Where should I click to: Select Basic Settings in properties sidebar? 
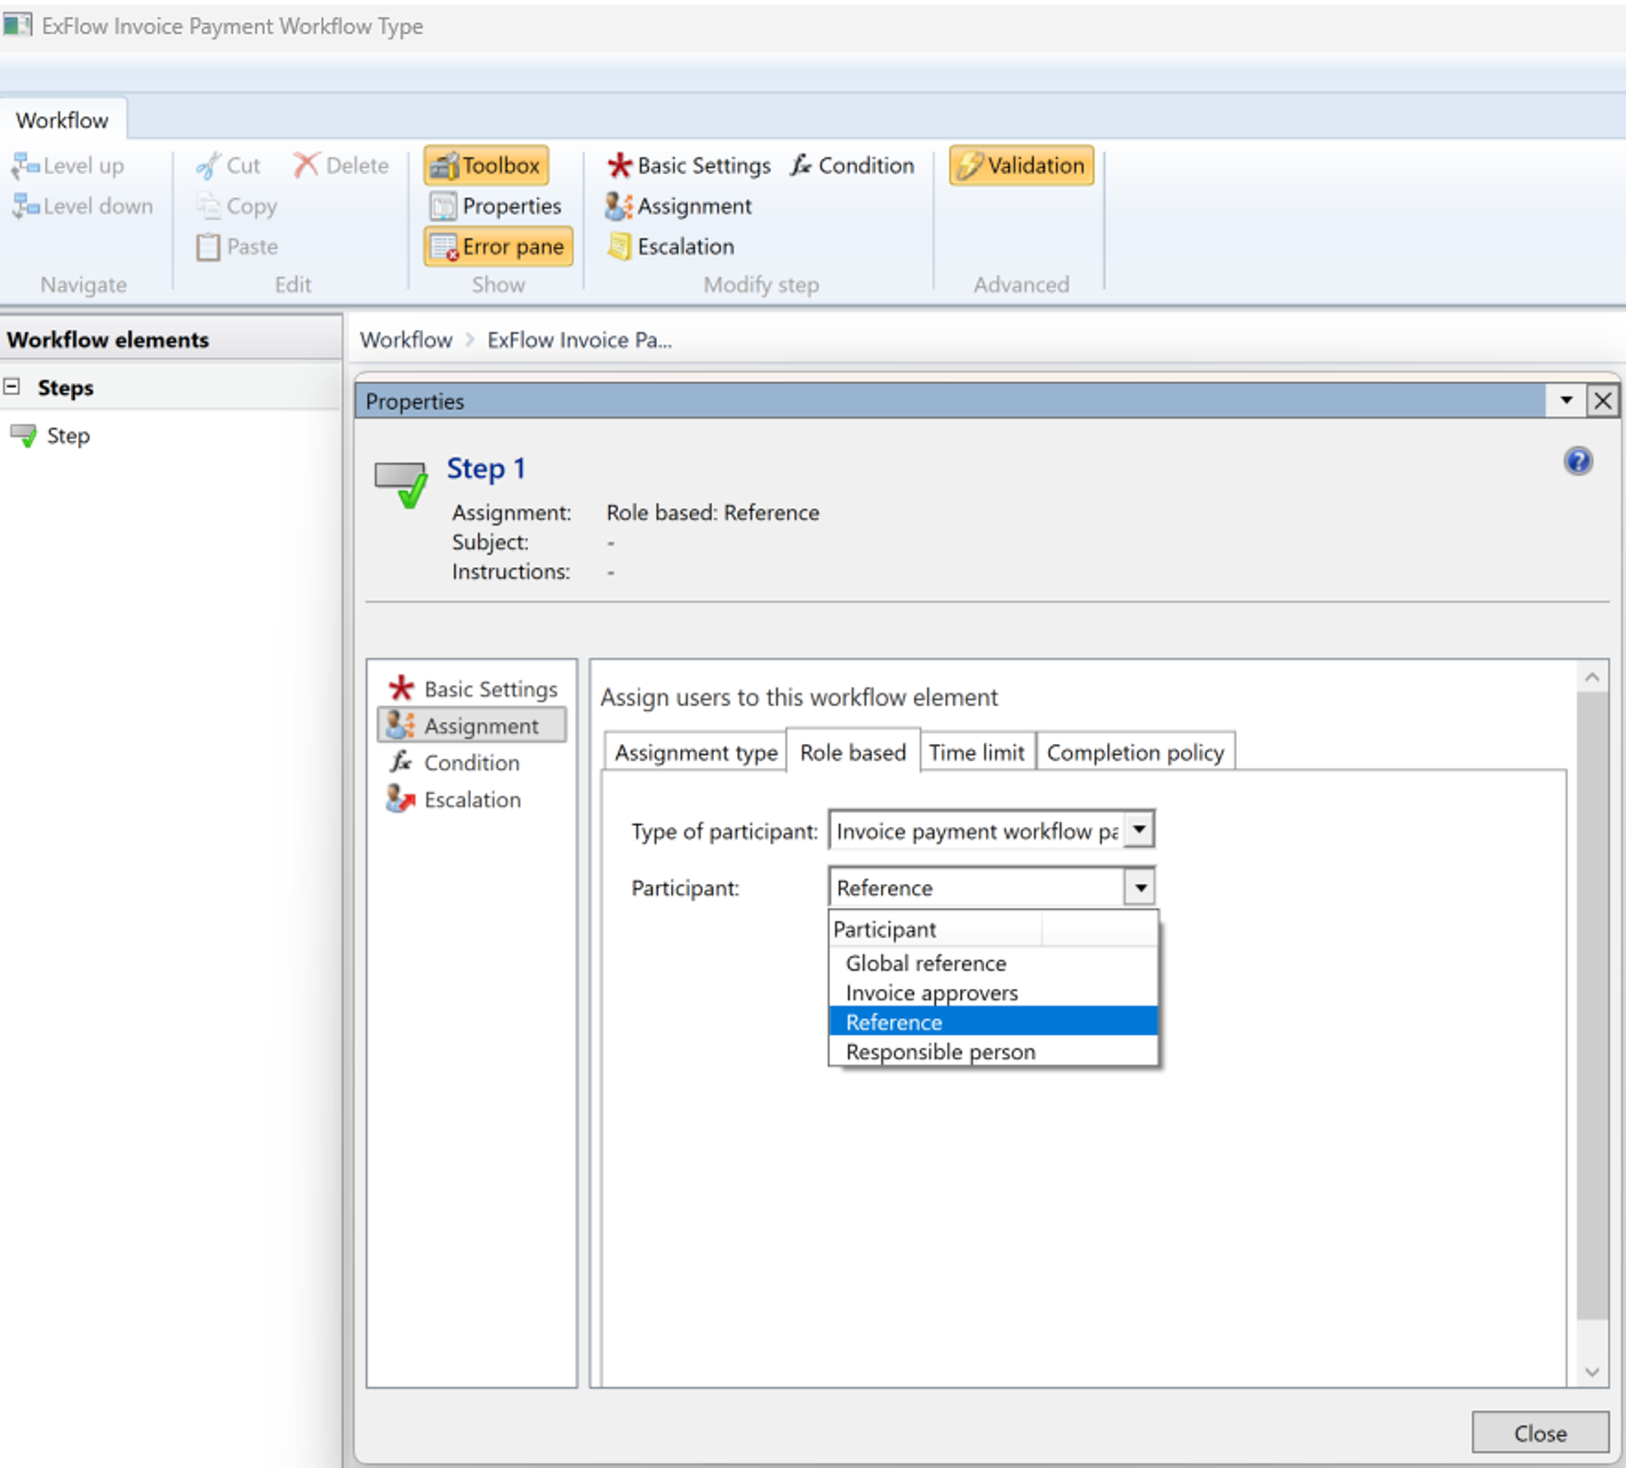coord(473,689)
